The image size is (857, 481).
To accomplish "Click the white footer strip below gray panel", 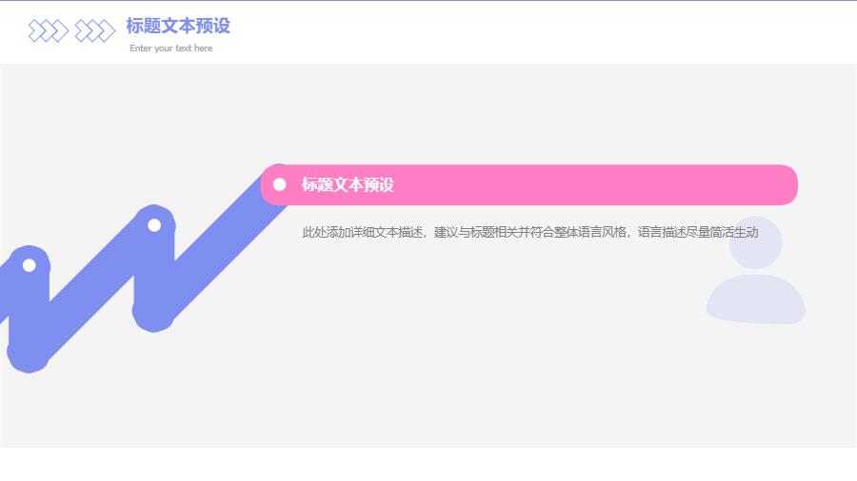I will click(x=428, y=464).
